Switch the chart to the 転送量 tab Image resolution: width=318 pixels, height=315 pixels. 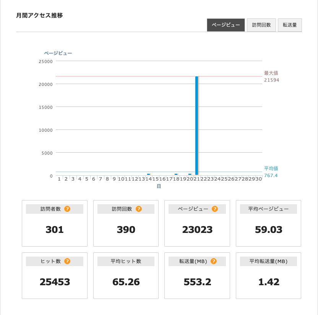(290, 25)
